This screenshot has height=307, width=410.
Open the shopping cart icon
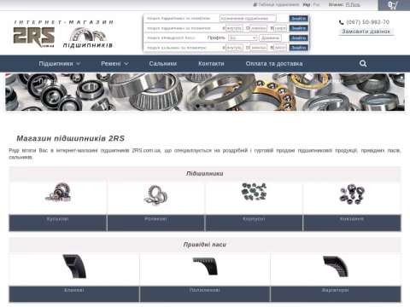coord(394,5)
